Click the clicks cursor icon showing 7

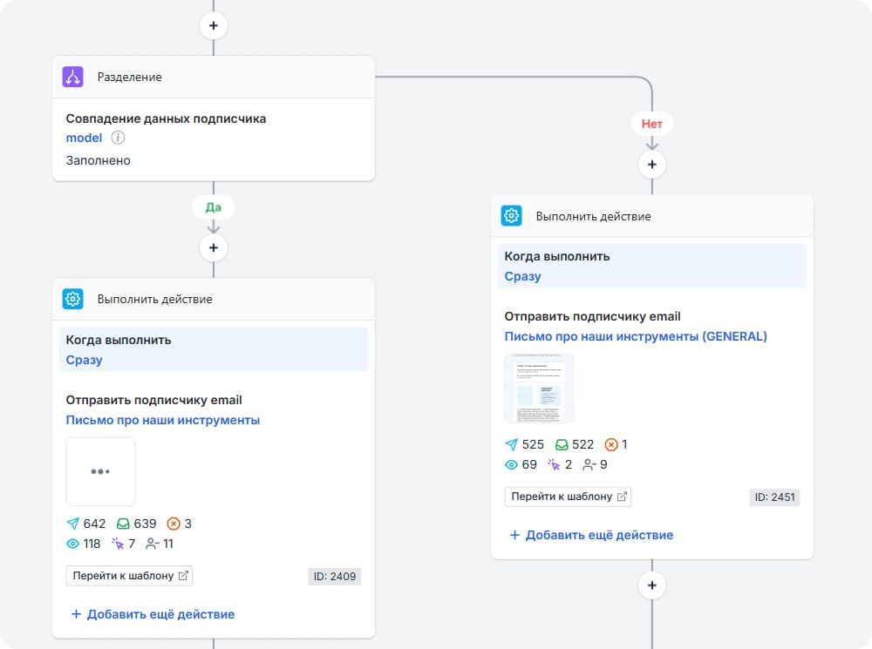[118, 544]
